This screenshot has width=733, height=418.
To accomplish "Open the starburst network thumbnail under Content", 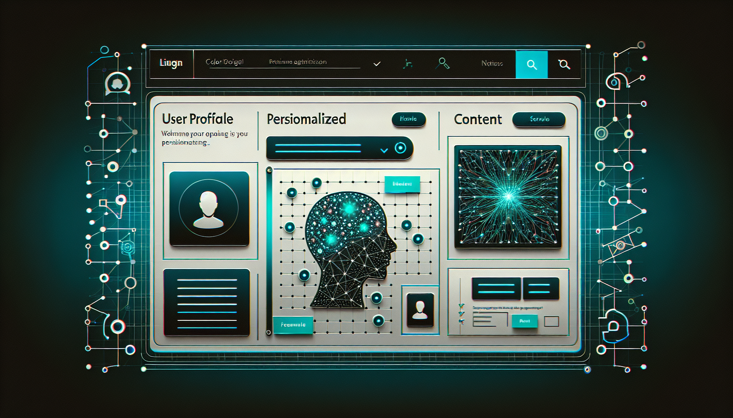I will (x=508, y=197).
